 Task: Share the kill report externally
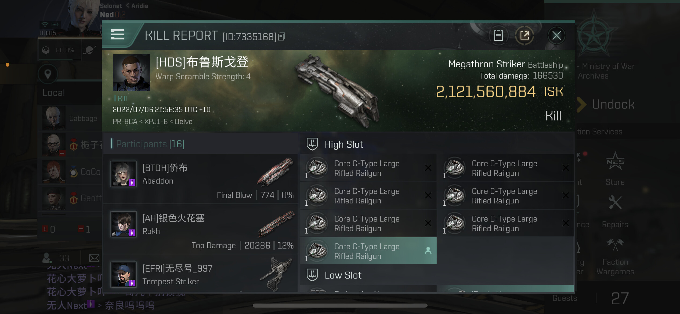(x=524, y=35)
